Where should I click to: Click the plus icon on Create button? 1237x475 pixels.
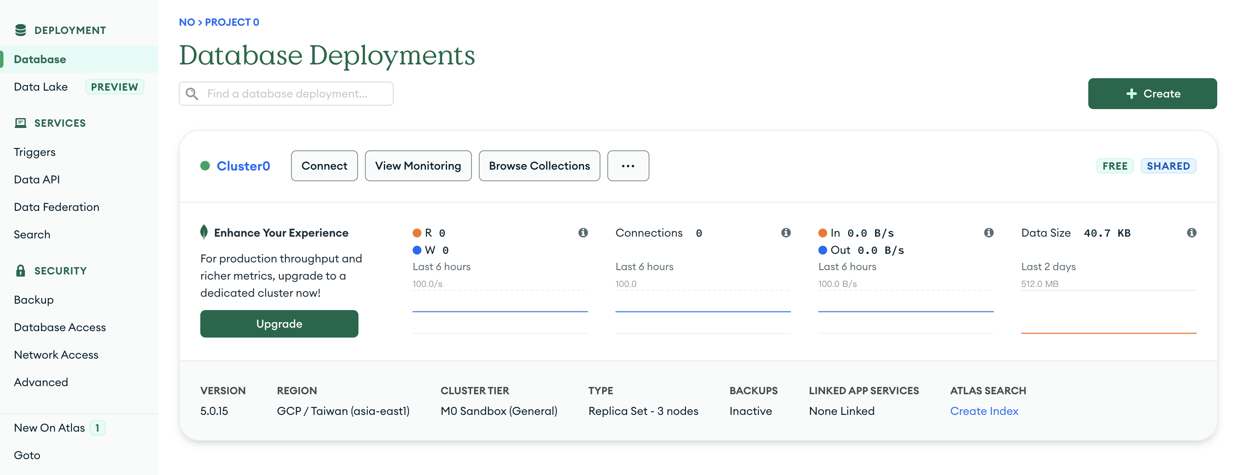(1131, 94)
